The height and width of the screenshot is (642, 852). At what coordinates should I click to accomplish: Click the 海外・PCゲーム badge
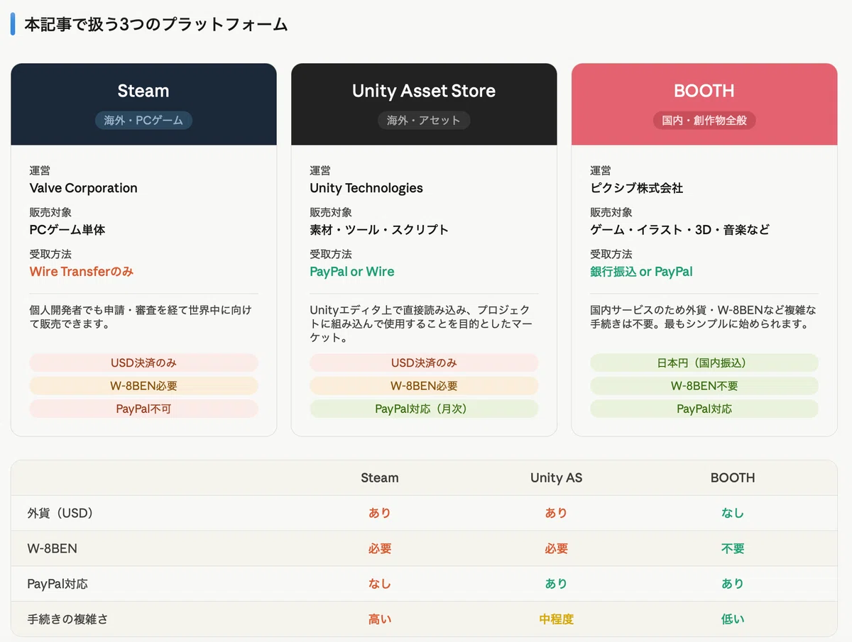coord(143,121)
